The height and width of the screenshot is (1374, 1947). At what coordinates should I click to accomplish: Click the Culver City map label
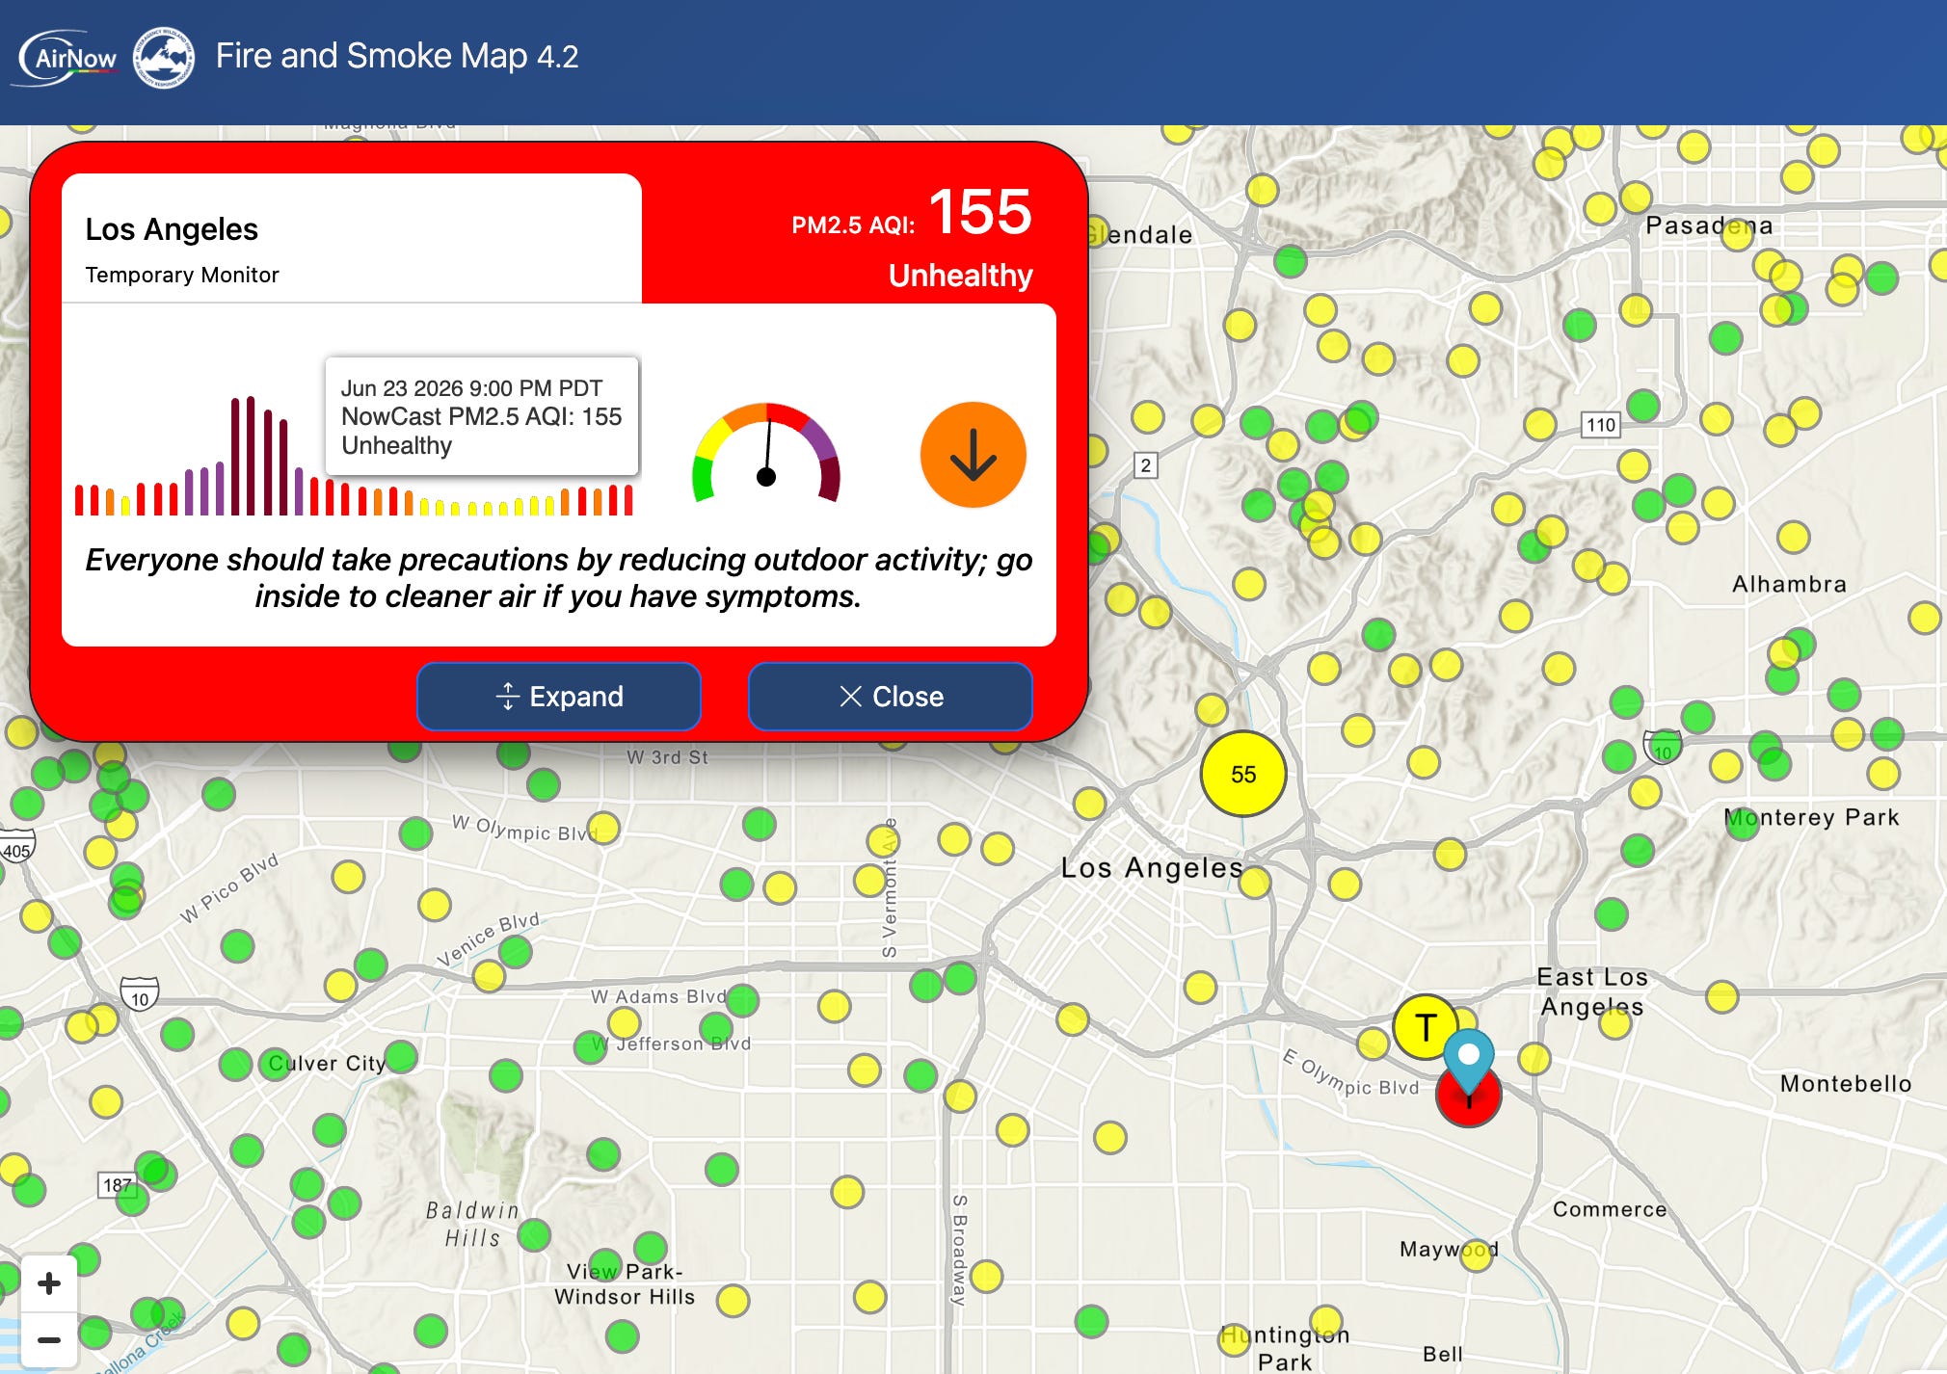tap(327, 1064)
